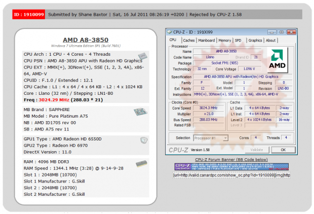Click the Technology value 32 nm
314x214 pixels.
click(202, 69)
